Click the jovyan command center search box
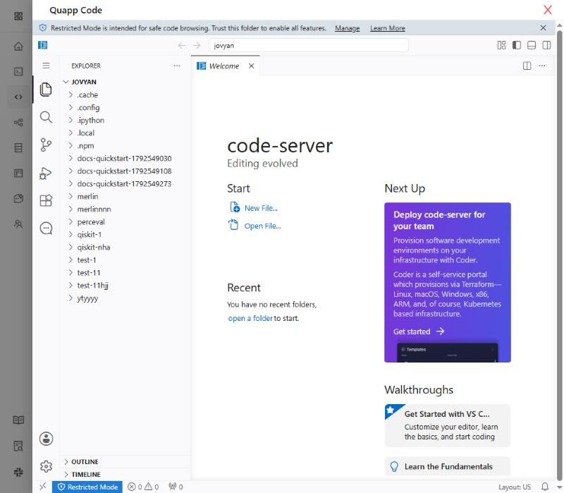Screen dimensions: 564x493 pos(308,45)
